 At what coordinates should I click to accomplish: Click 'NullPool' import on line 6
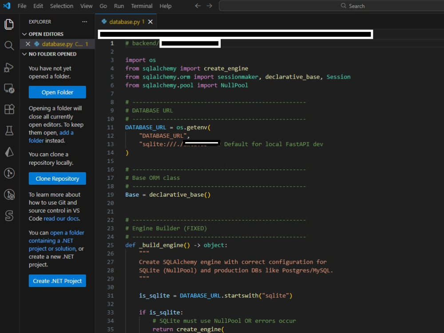point(234,85)
